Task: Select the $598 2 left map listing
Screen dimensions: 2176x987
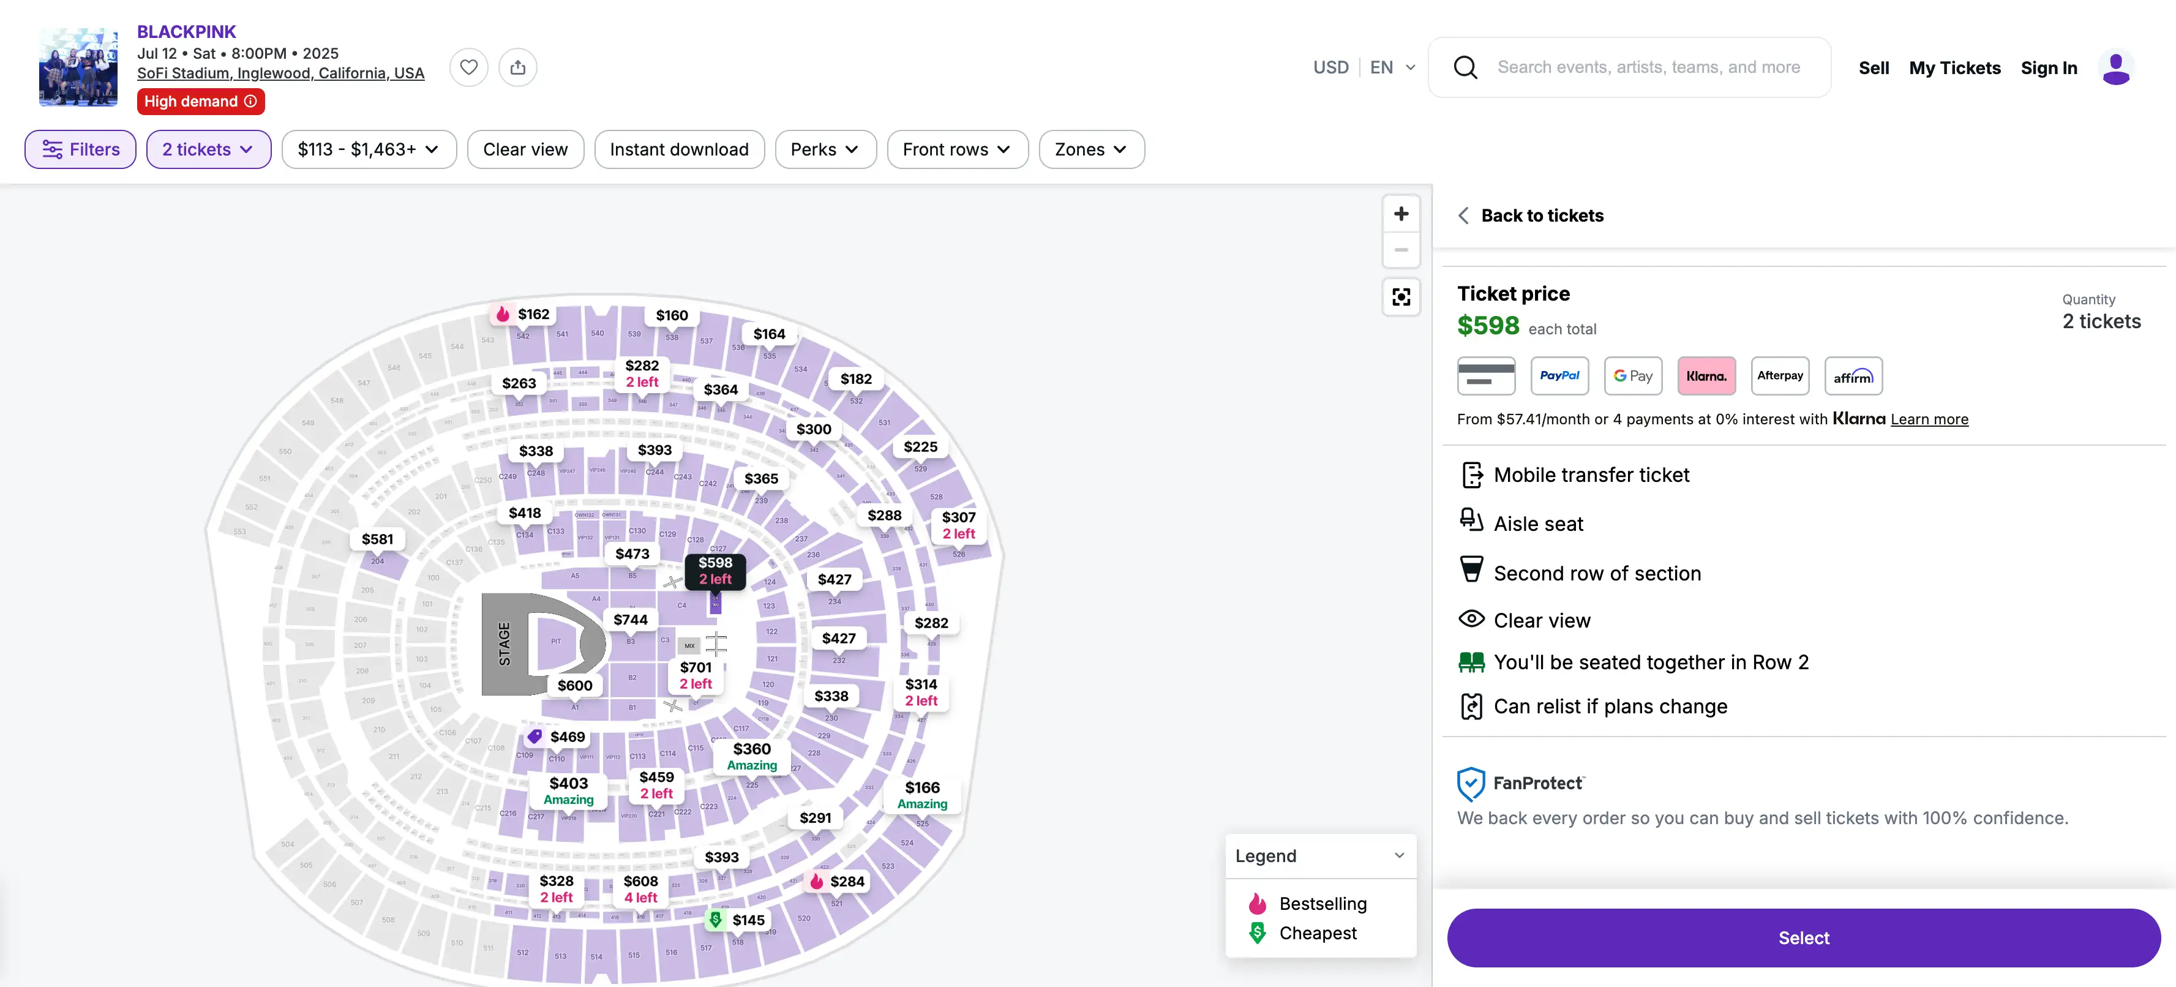Action: click(715, 571)
